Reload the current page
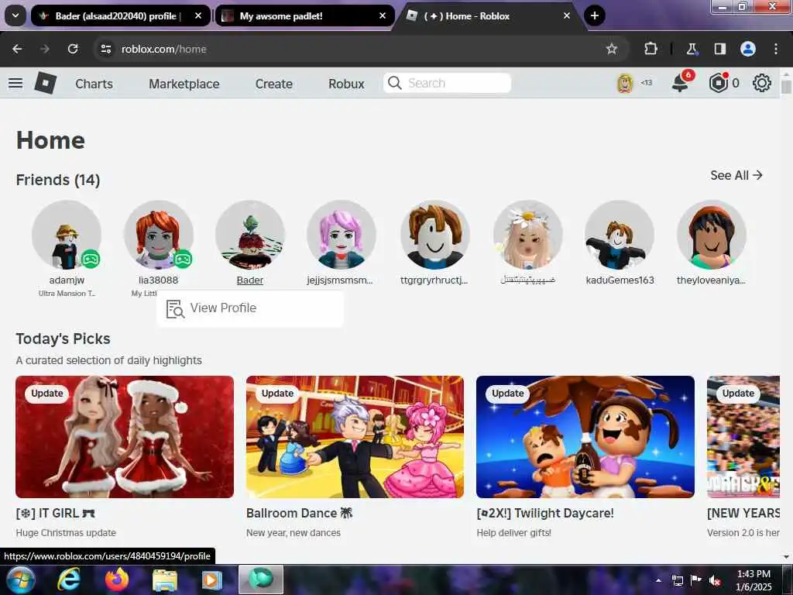Viewport: 793px width, 595px height. tap(73, 49)
